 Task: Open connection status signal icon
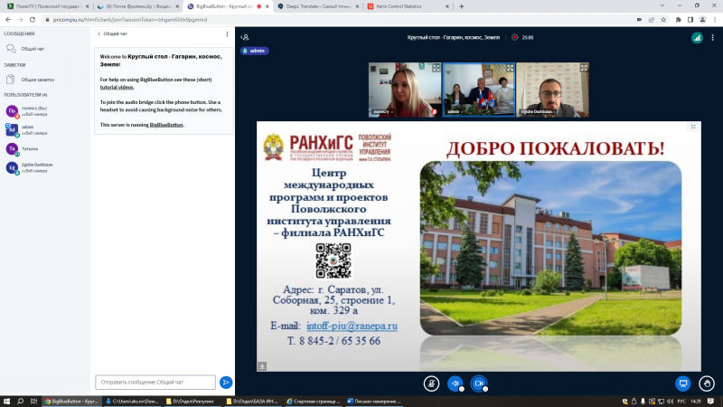pyautogui.click(x=697, y=38)
